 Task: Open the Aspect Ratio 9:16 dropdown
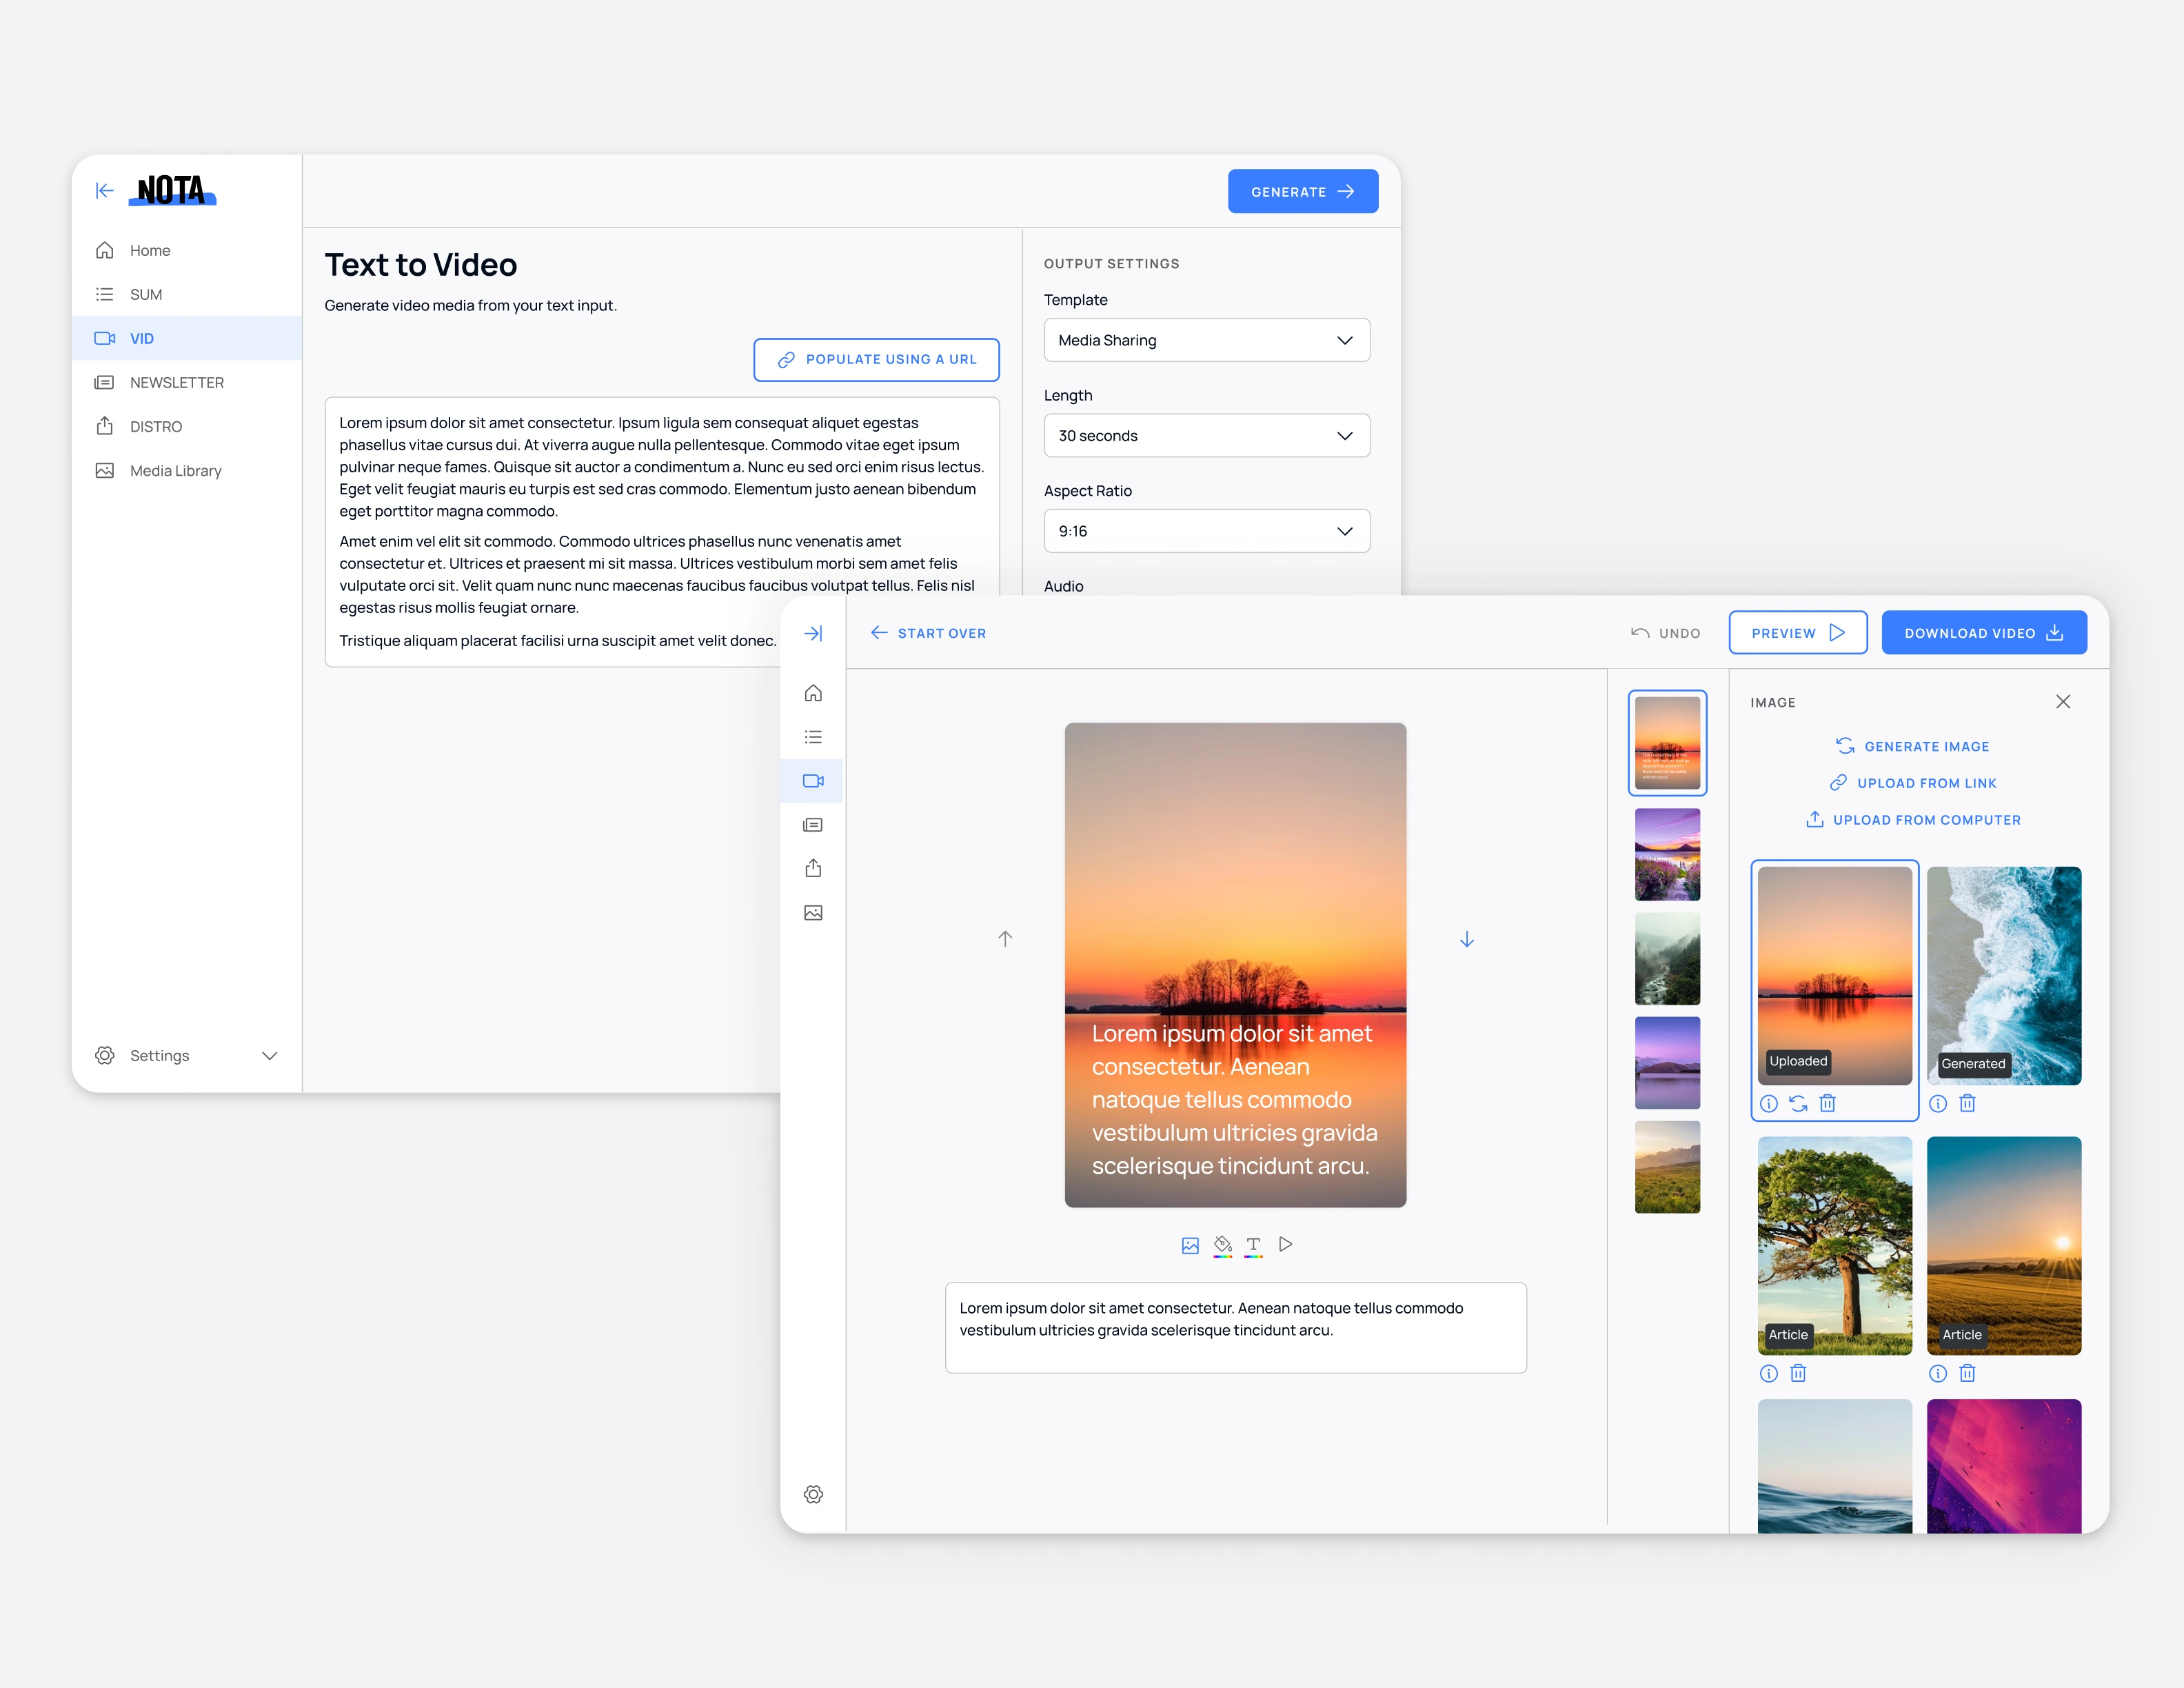(1206, 531)
